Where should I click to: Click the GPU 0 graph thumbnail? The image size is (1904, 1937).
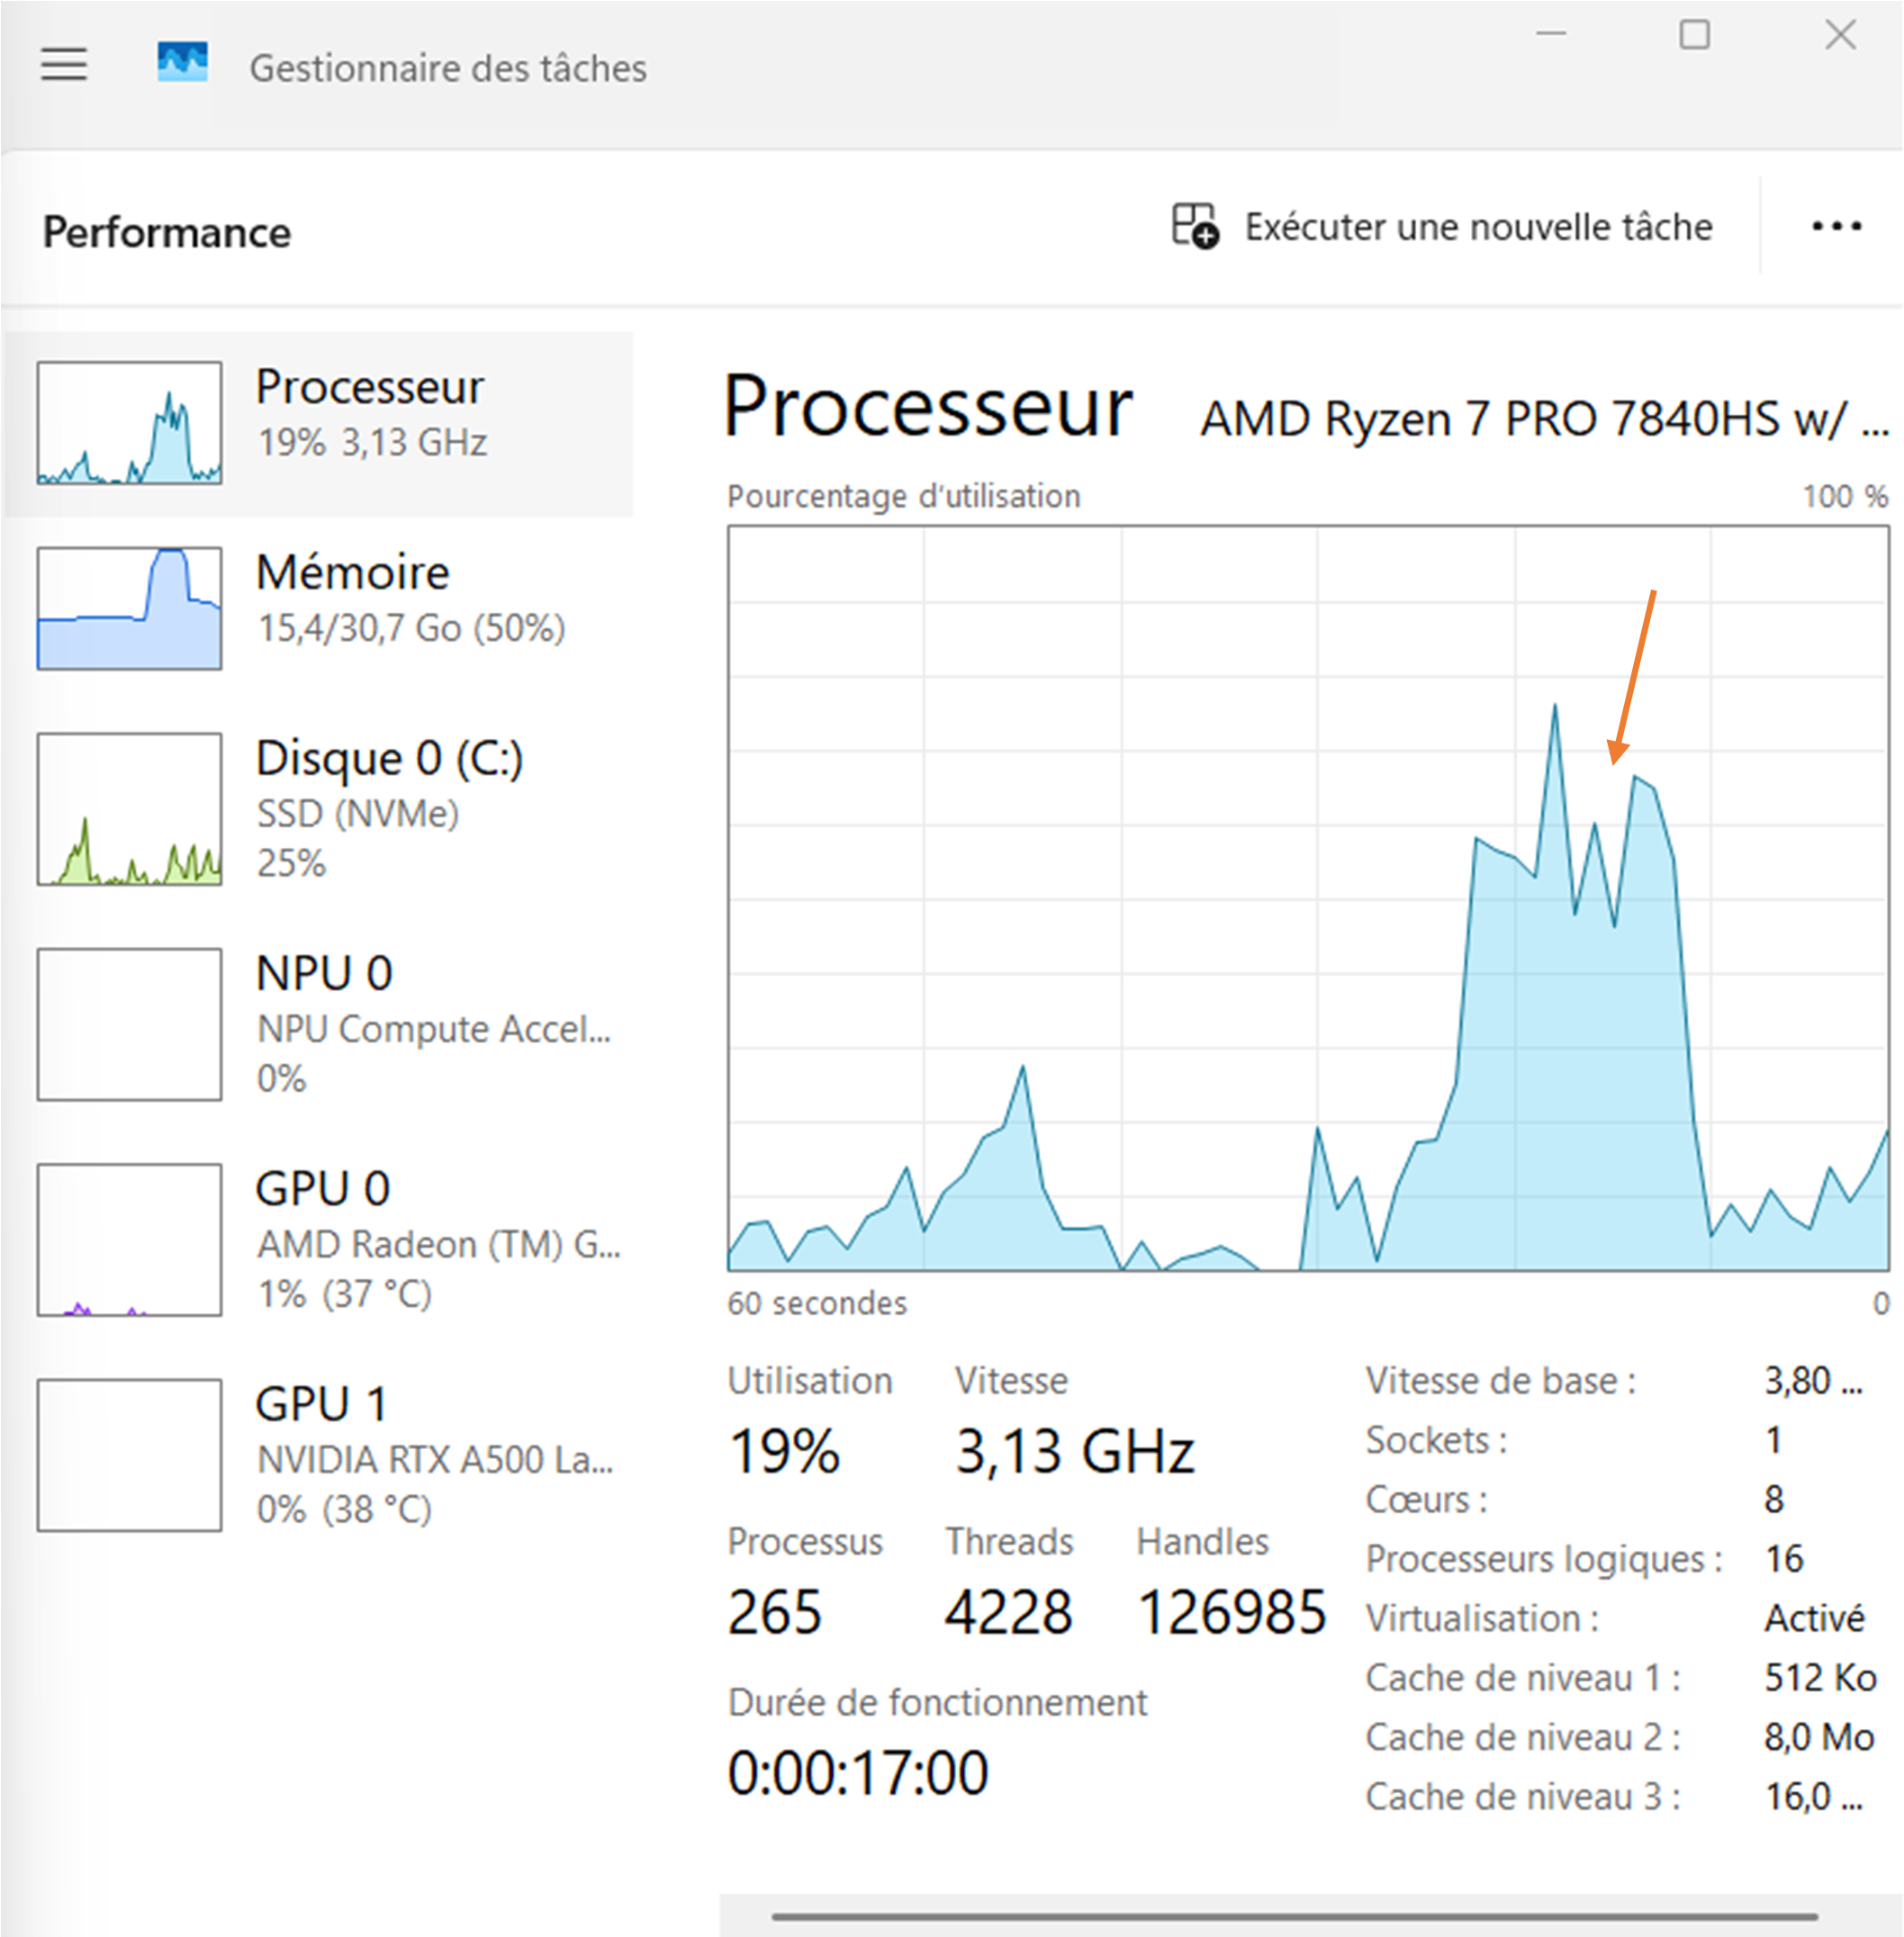130,1239
